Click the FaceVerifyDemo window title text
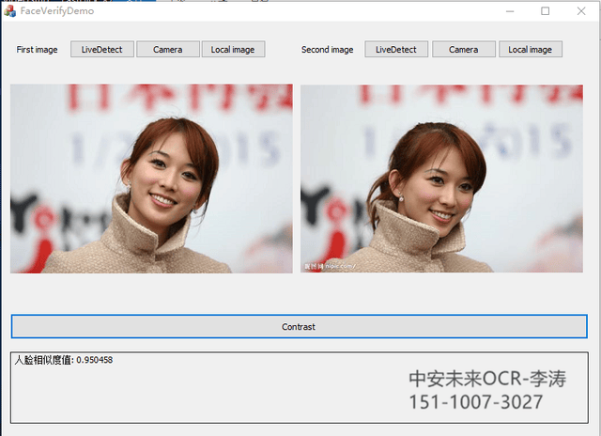 coord(56,10)
